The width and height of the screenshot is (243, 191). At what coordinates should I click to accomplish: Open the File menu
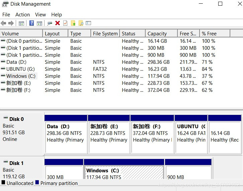click(x=6, y=15)
